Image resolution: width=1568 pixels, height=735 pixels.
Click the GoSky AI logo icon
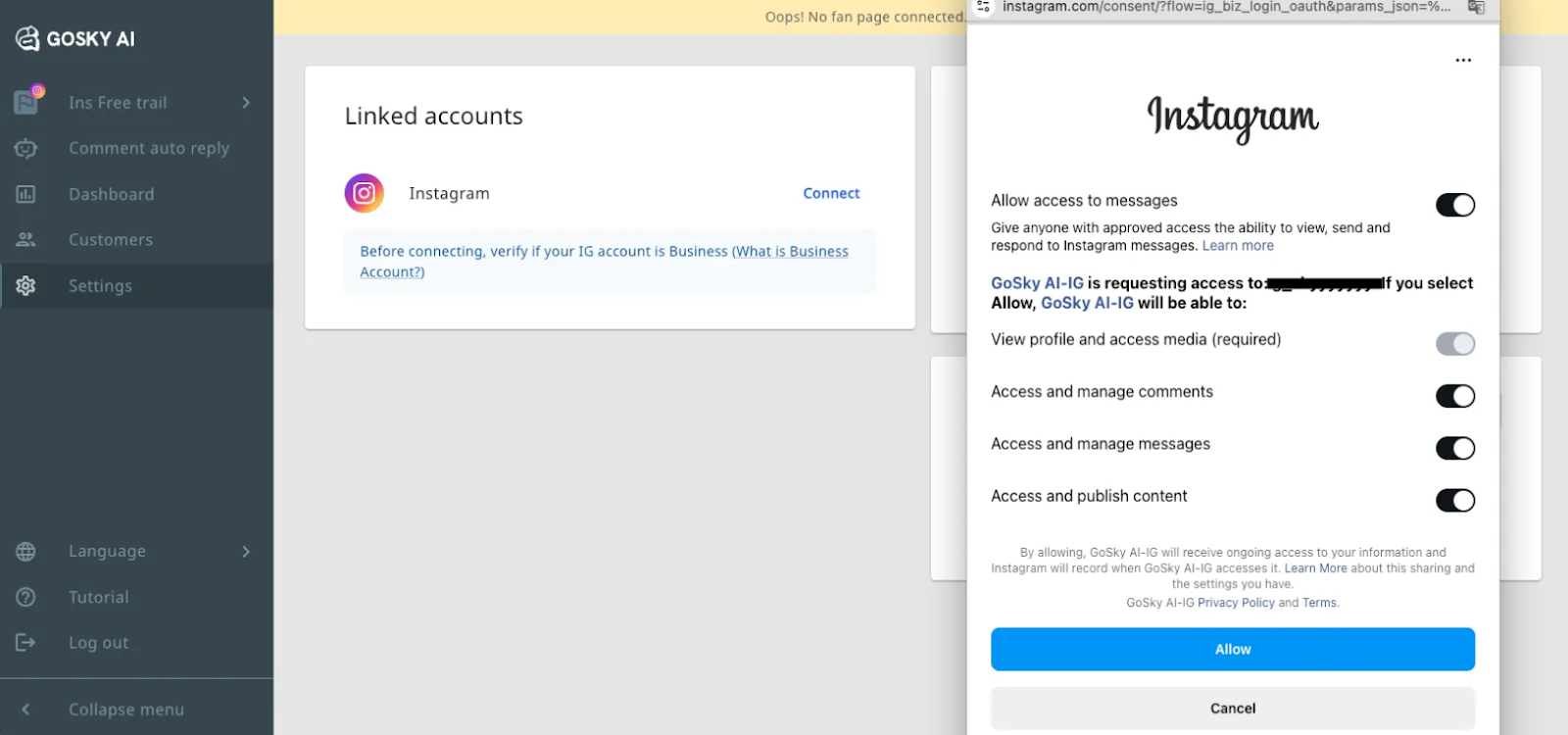coord(27,38)
